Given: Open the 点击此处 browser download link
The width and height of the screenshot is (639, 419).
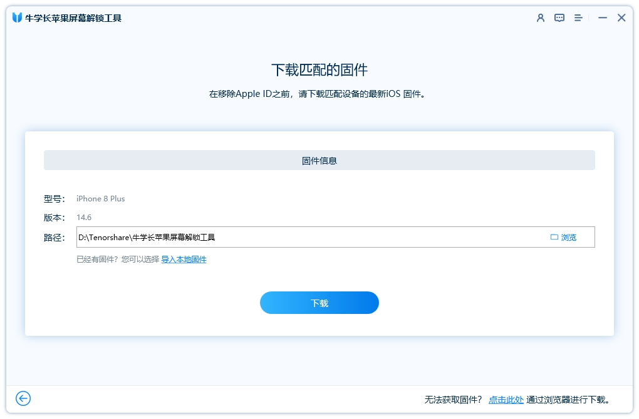Looking at the screenshot, I should click(506, 400).
